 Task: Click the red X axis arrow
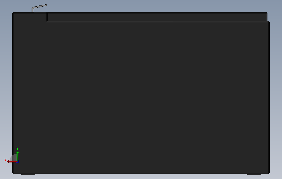tap(12, 162)
